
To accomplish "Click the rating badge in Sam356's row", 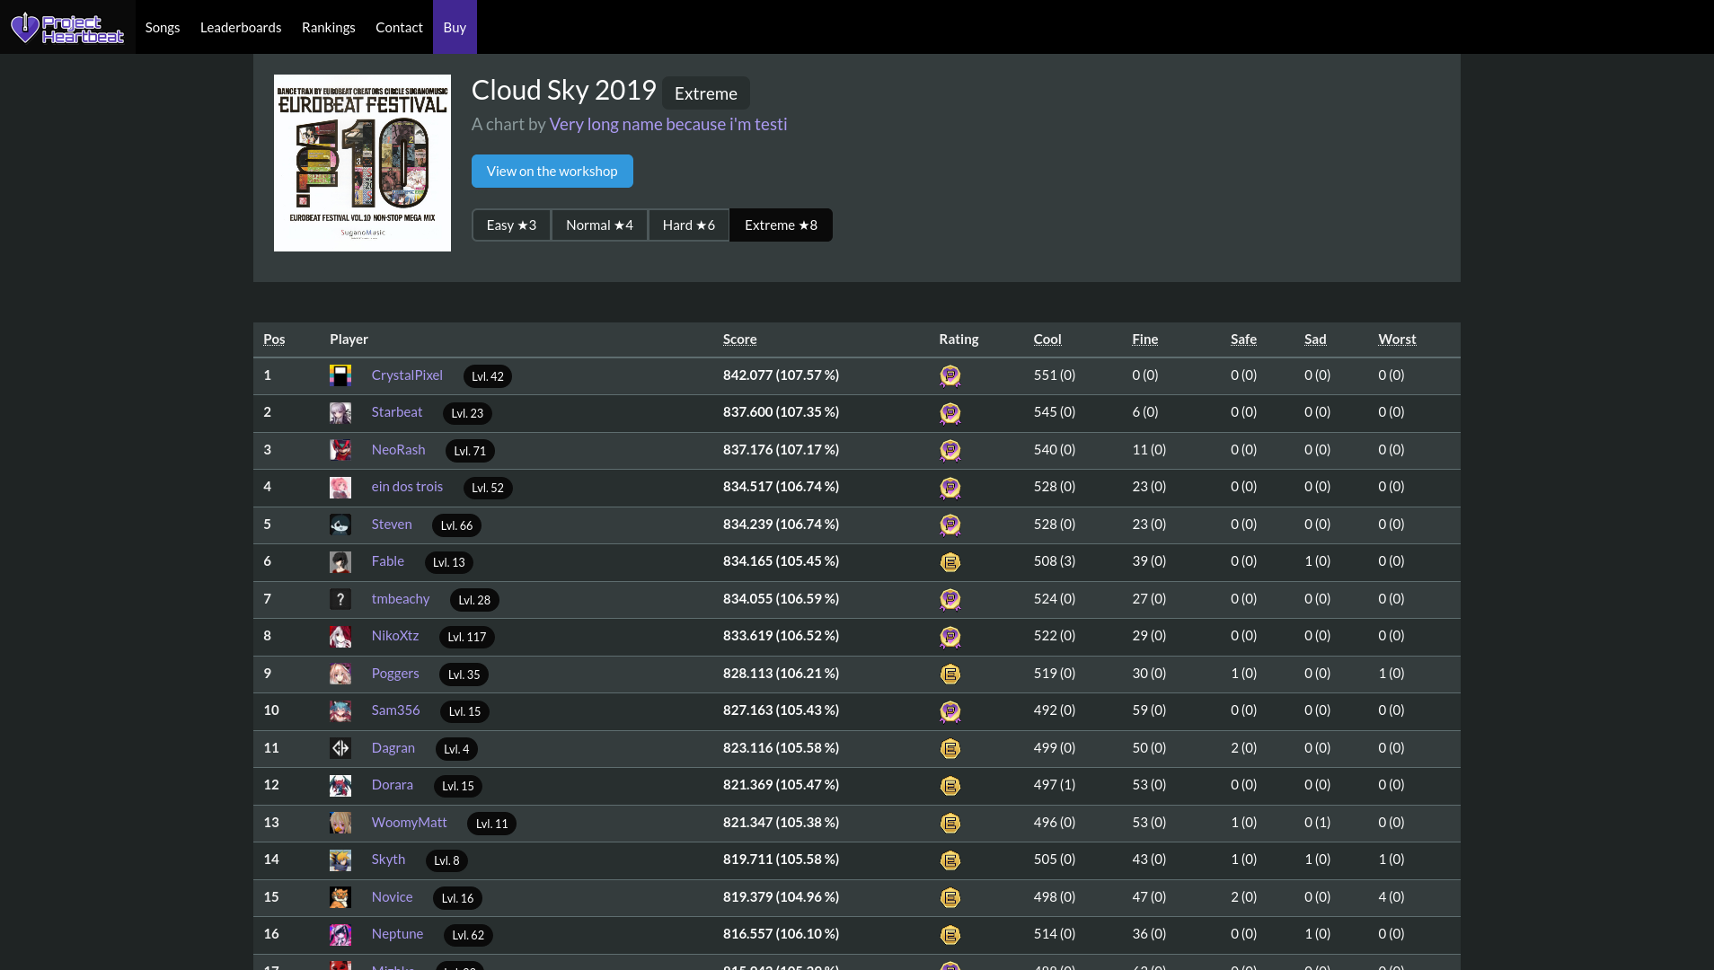I will [x=950, y=711].
